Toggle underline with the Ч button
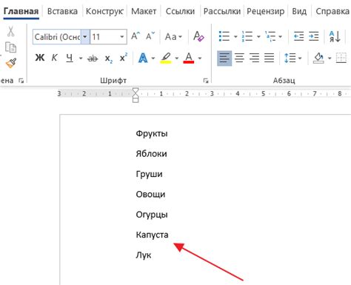The width and height of the screenshot is (351, 285). tap(70, 58)
